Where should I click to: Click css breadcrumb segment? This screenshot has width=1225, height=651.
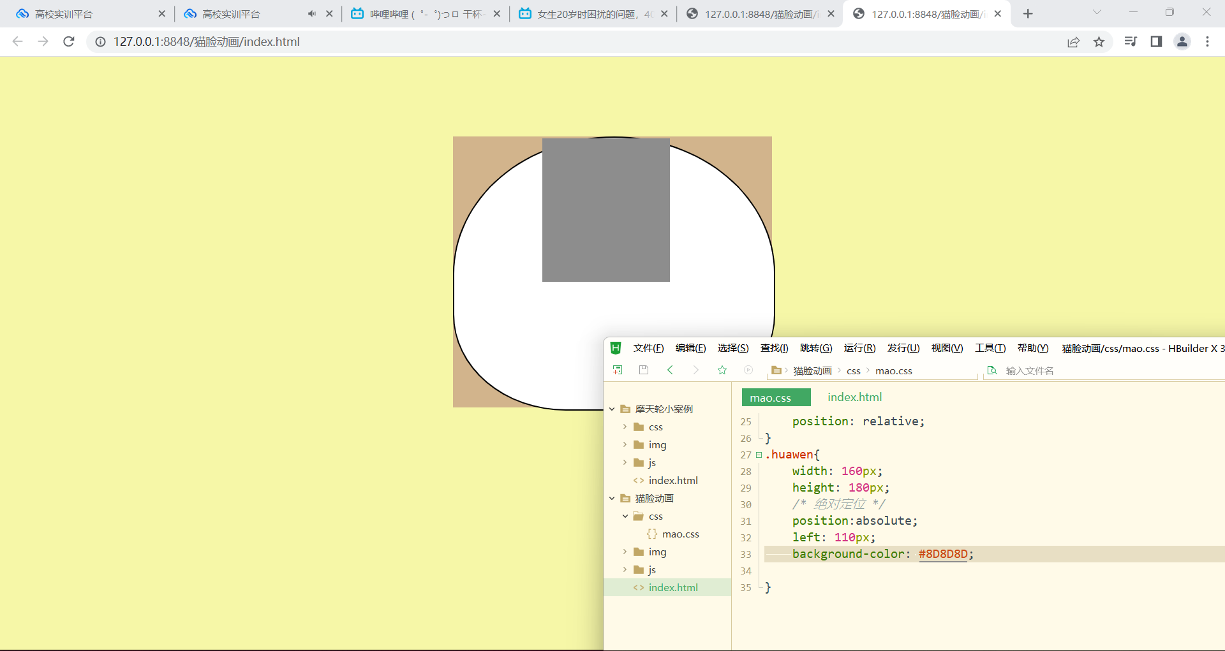pyautogui.click(x=854, y=370)
